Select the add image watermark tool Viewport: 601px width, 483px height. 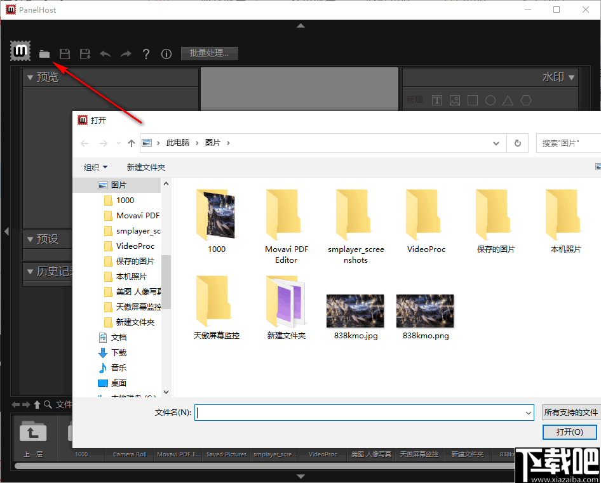[455, 100]
